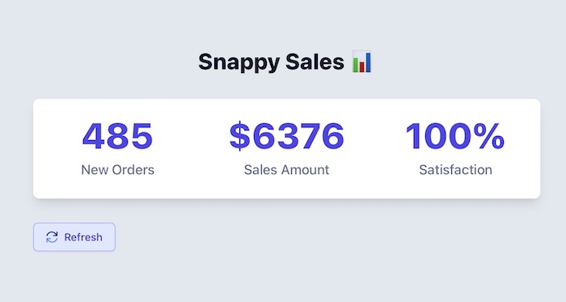Viewport: 566px width, 302px height.
Task: Click the circular arrows refresh icon
Action: tap(52, 237)
